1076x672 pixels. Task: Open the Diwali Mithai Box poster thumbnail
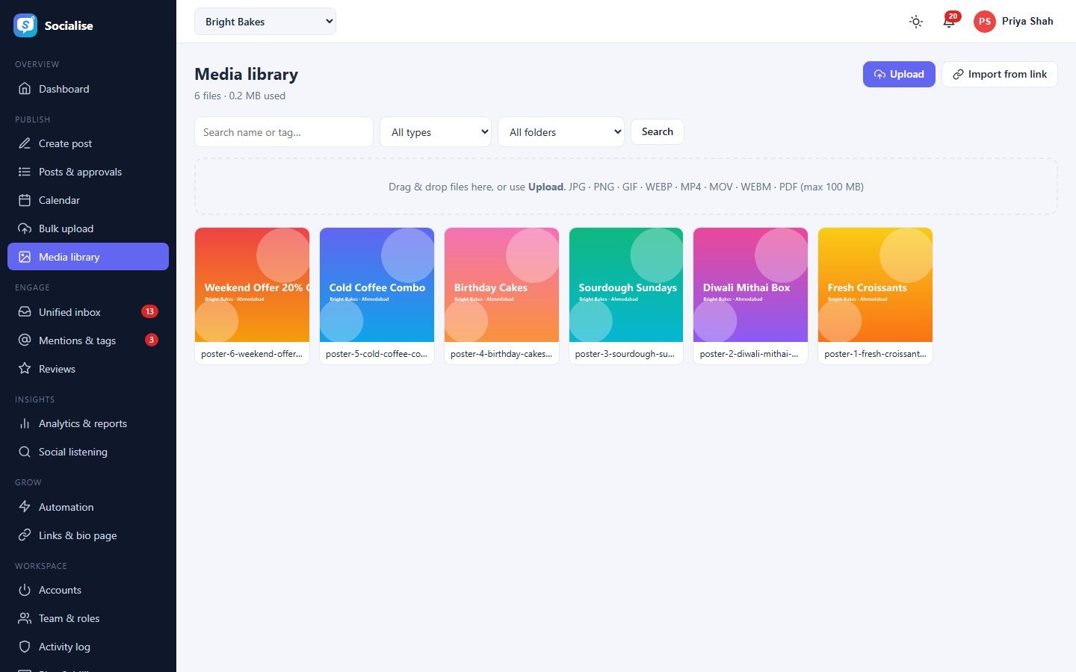[751, 285]
